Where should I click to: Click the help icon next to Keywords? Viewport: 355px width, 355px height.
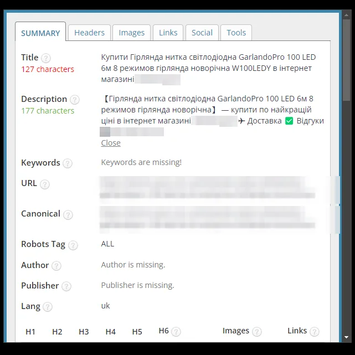tap(68, 163)
